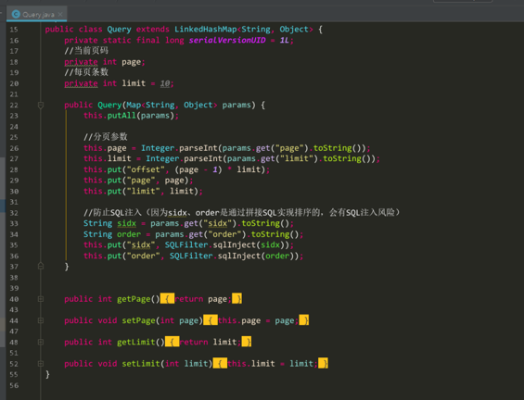Click the order variable declaration on line 34
This screenshot has width=524, height=400.
129,234
